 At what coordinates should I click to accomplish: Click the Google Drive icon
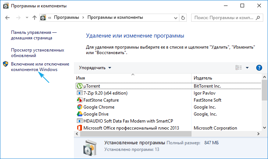click(x=79, y=114)
